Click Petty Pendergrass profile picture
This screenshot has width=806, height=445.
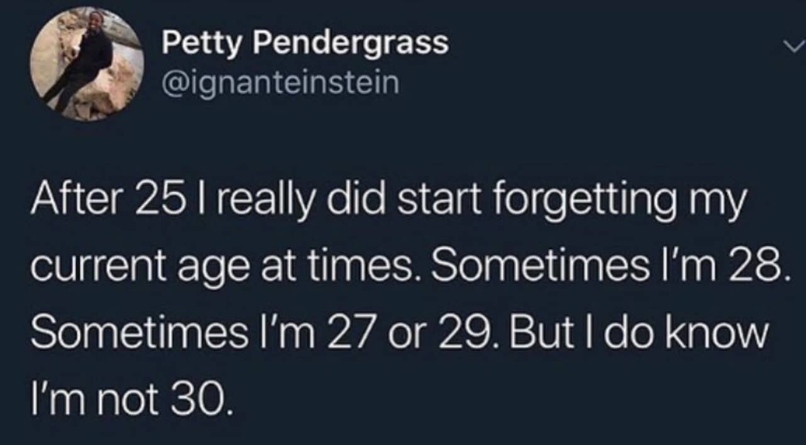(87, 63)
